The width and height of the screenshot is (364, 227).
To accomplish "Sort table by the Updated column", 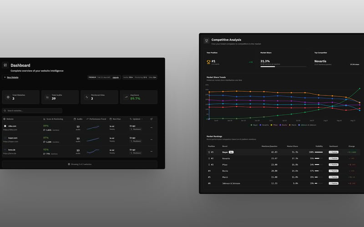I will (x=136, y=119).
